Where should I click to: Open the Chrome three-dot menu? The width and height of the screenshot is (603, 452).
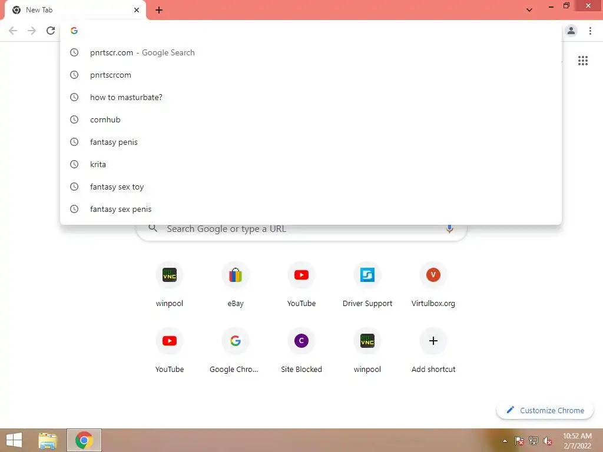pos(590,31)
